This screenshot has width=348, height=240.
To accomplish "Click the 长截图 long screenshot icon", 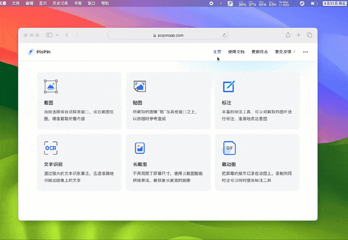I will point(140,148).
